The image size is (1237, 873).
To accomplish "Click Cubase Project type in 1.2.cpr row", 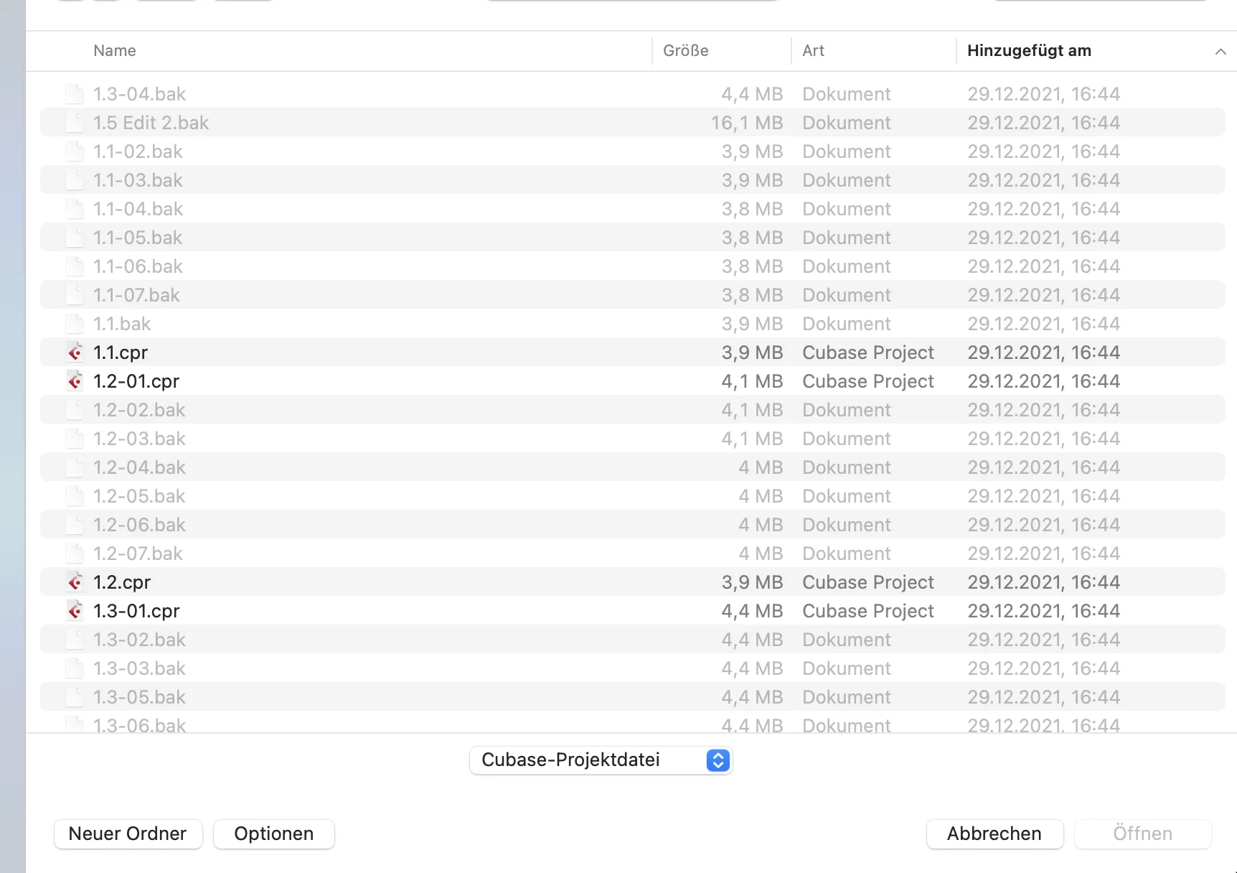I will 868,582.
